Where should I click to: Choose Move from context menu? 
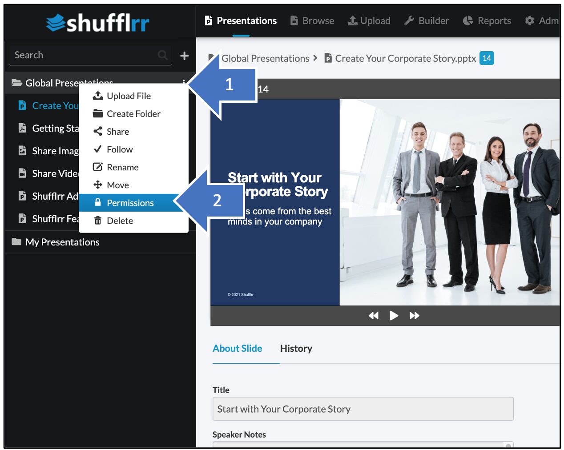coord(133,185)
